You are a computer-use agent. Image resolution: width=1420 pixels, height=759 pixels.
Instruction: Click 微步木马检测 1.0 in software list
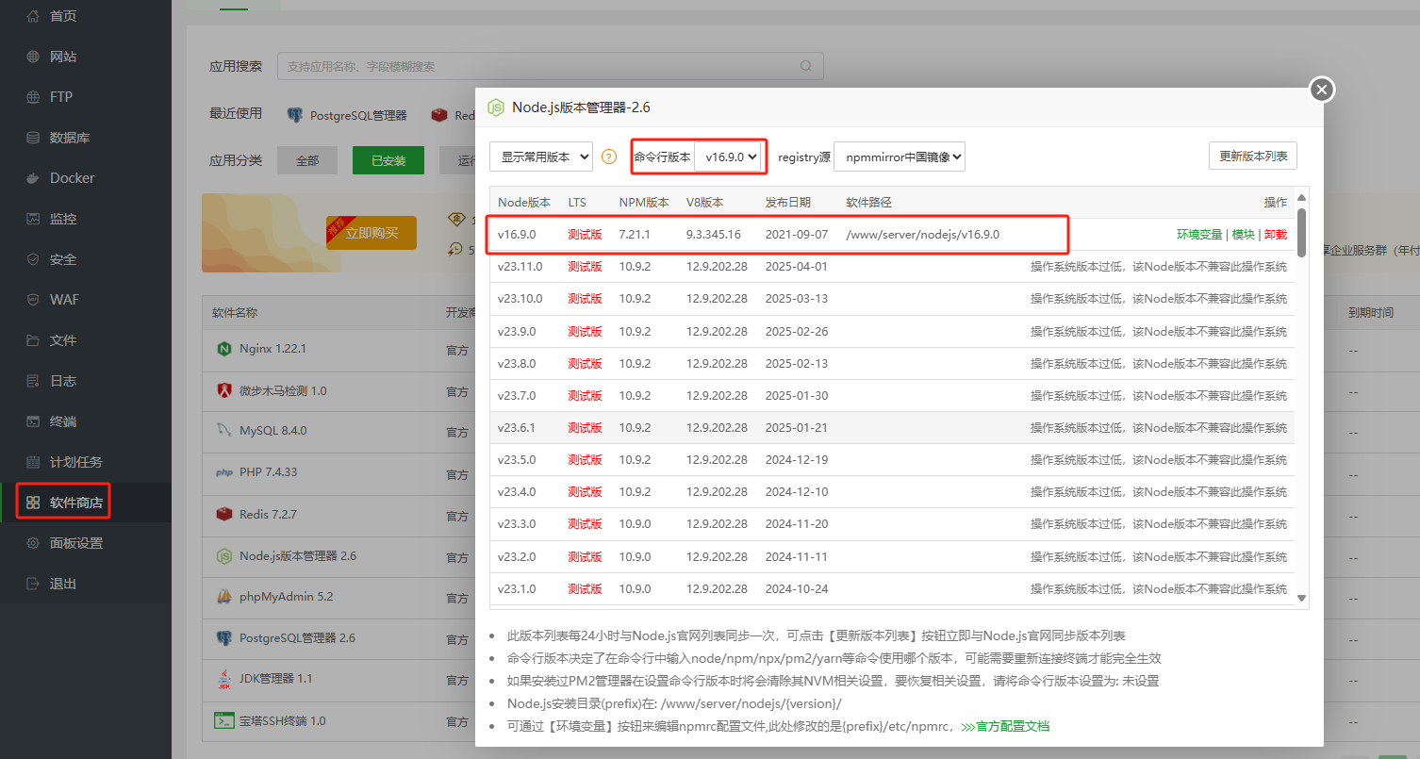pos(283,390)
